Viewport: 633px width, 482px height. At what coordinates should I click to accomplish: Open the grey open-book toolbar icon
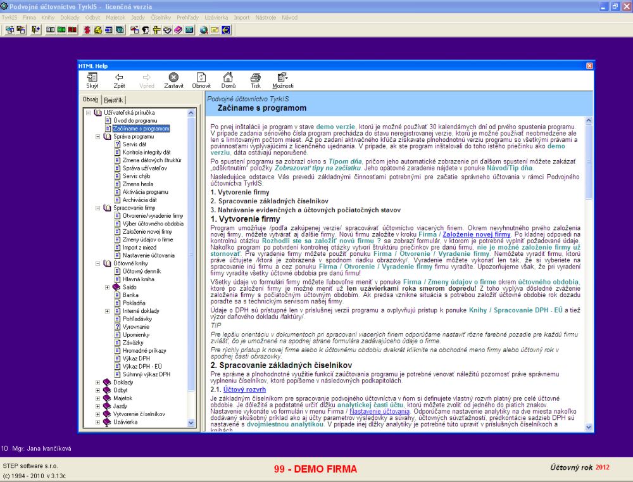[x=51, y=30]
